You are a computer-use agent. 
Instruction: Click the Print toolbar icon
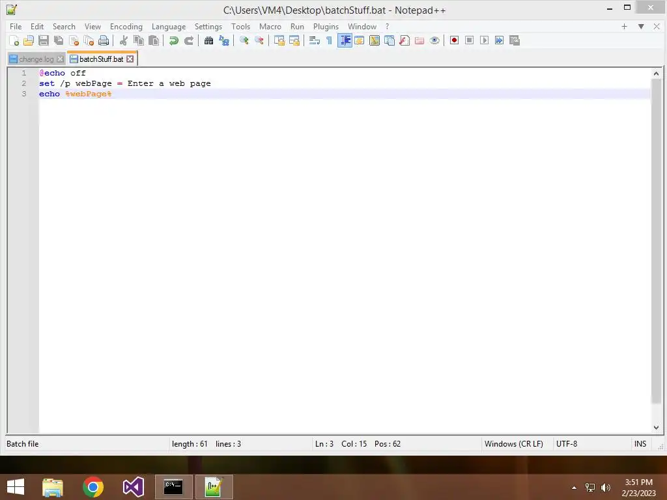click(x=104, y=40)
